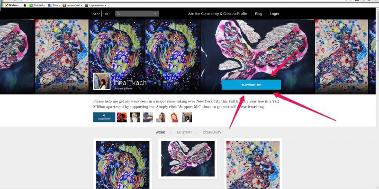
Task: Open the Blog link in header
Action: [258, 14]
